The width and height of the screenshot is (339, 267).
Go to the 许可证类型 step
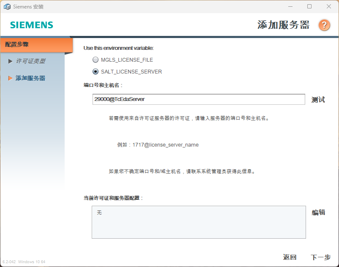[x=30, y=61]
